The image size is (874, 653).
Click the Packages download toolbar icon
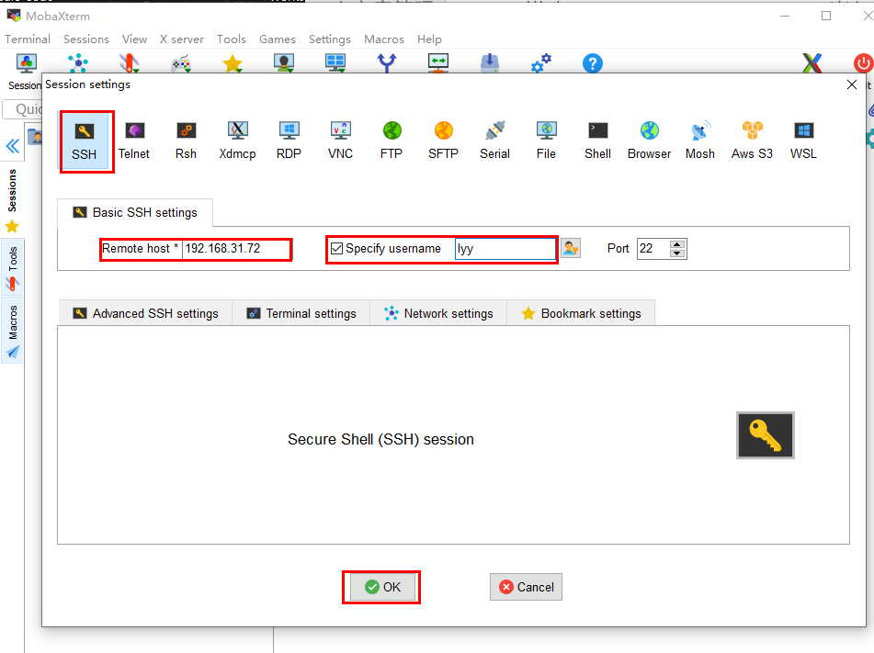point(490,63)
